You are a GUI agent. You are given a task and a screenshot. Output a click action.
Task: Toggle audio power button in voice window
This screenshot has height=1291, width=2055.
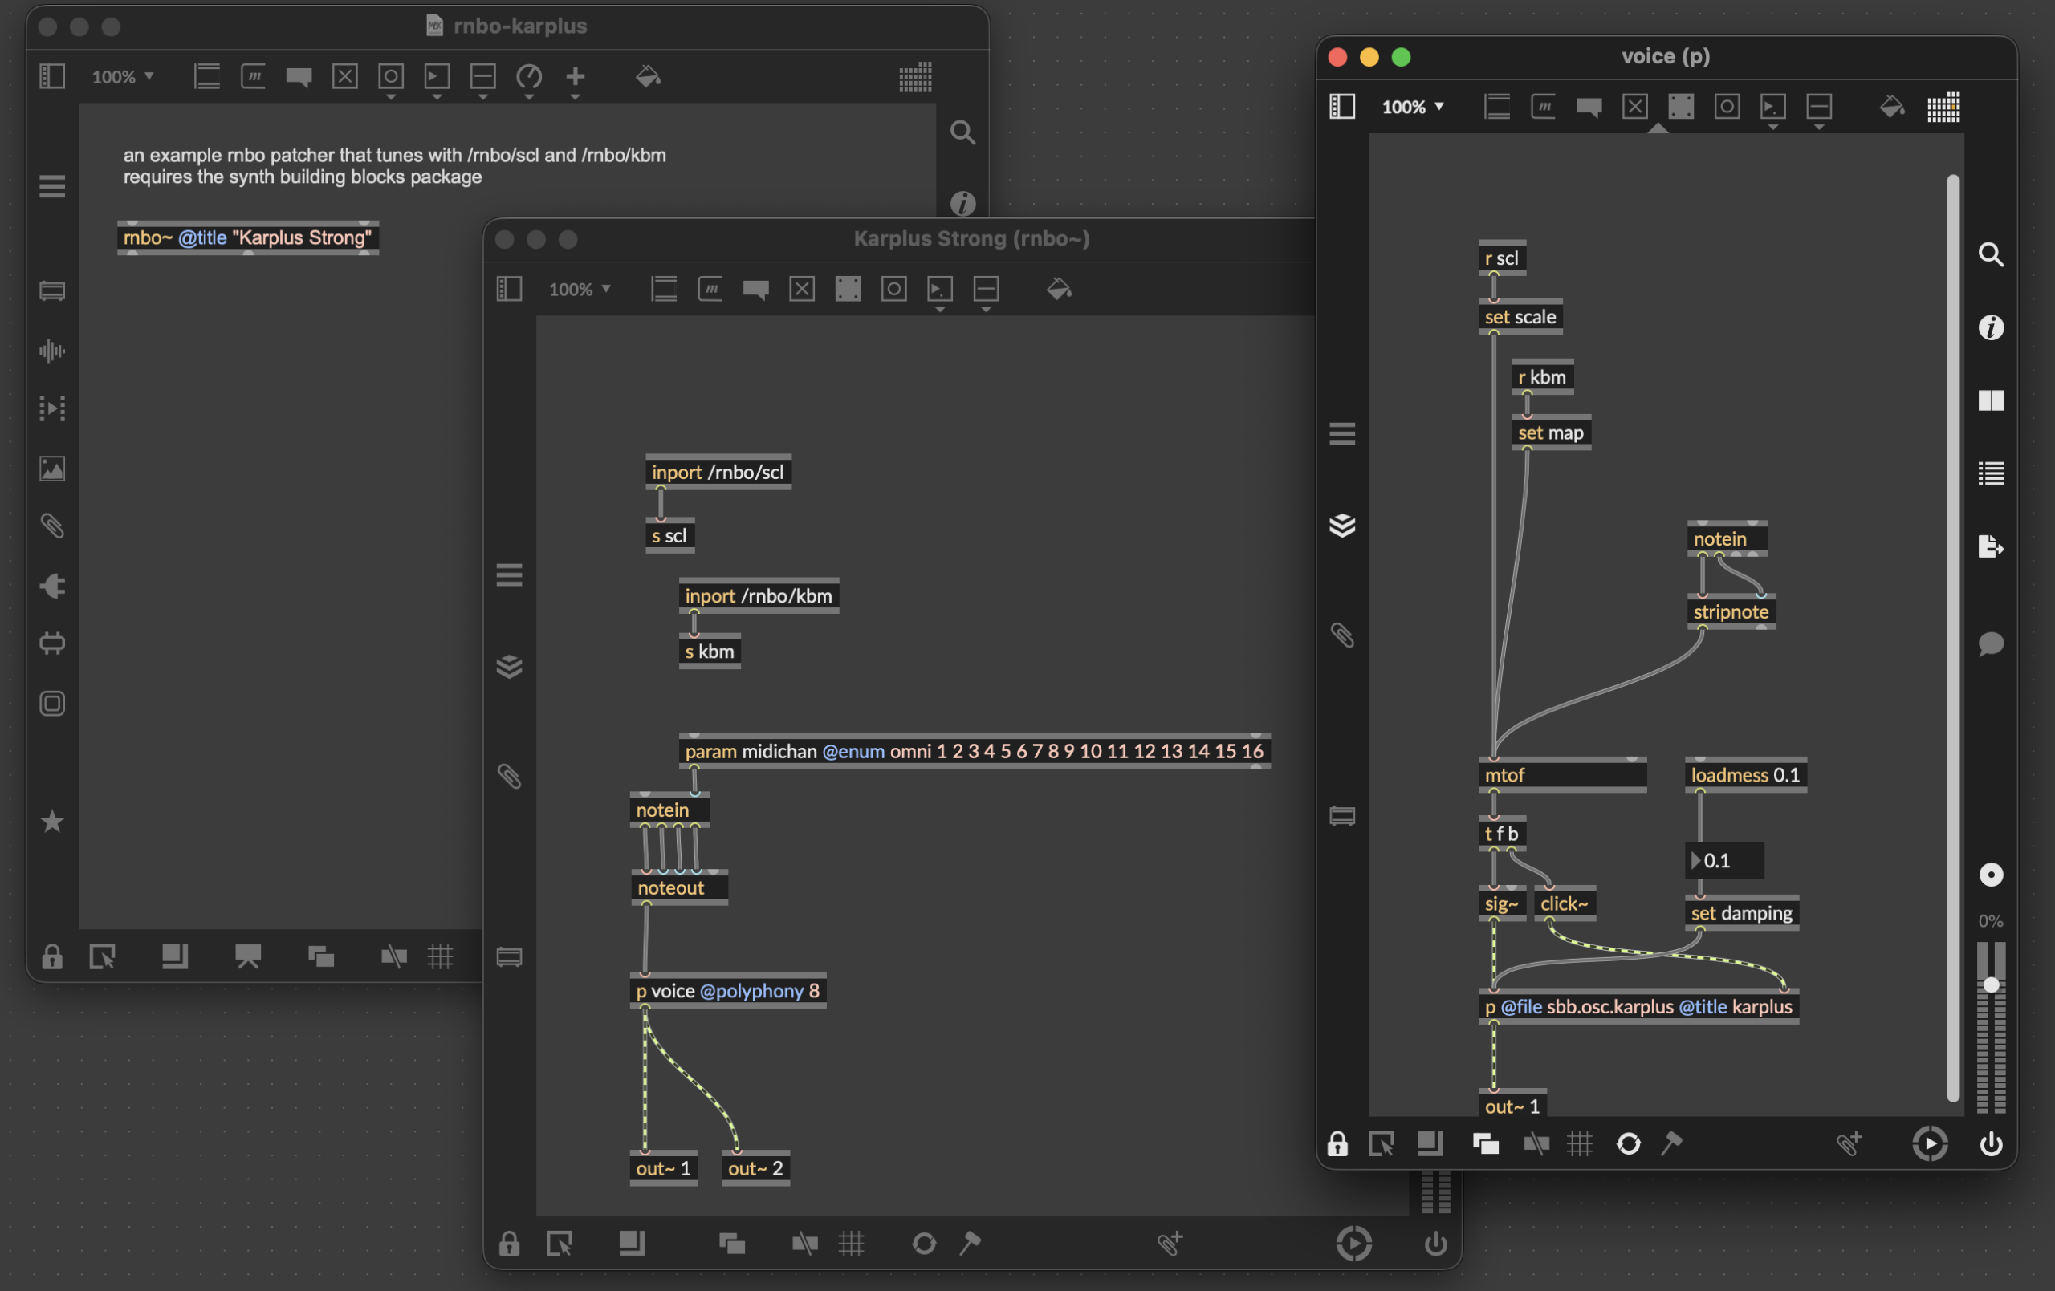click(x=1991, y=1143)
